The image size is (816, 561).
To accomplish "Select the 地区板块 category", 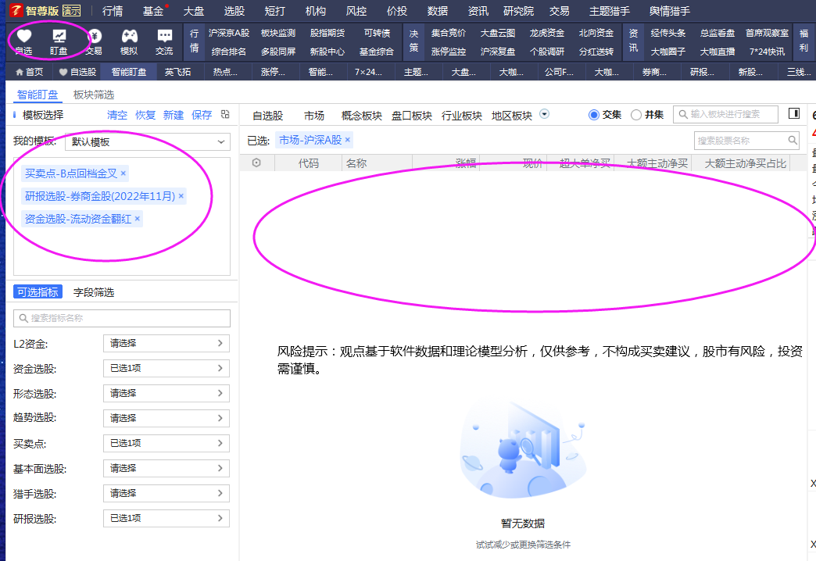I will click(x=511, y=116).
